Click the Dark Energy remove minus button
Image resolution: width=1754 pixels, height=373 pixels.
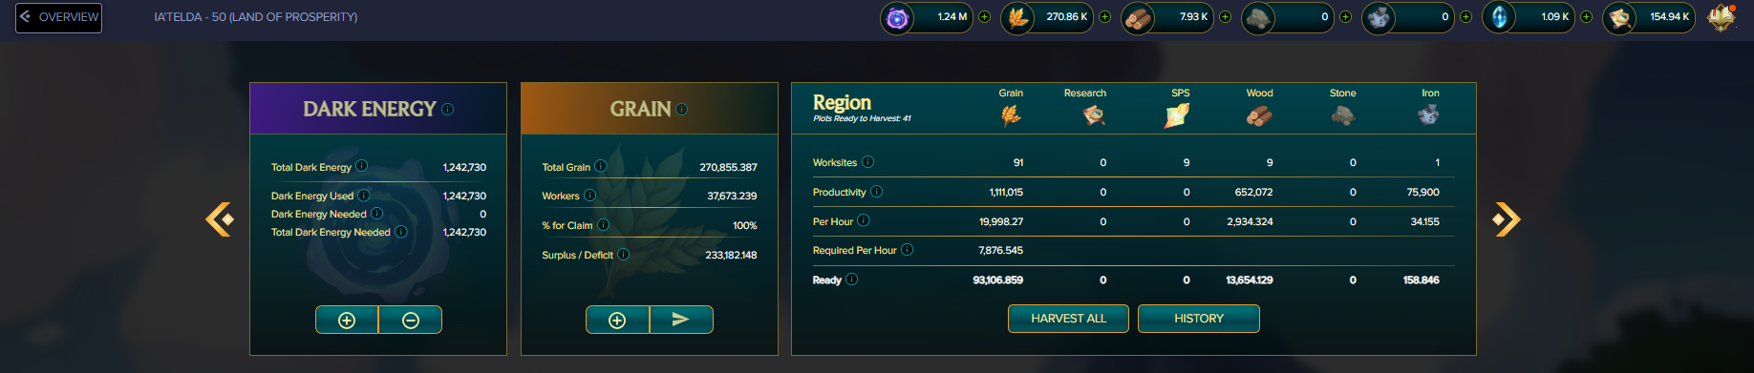click(x=410, y=320)
